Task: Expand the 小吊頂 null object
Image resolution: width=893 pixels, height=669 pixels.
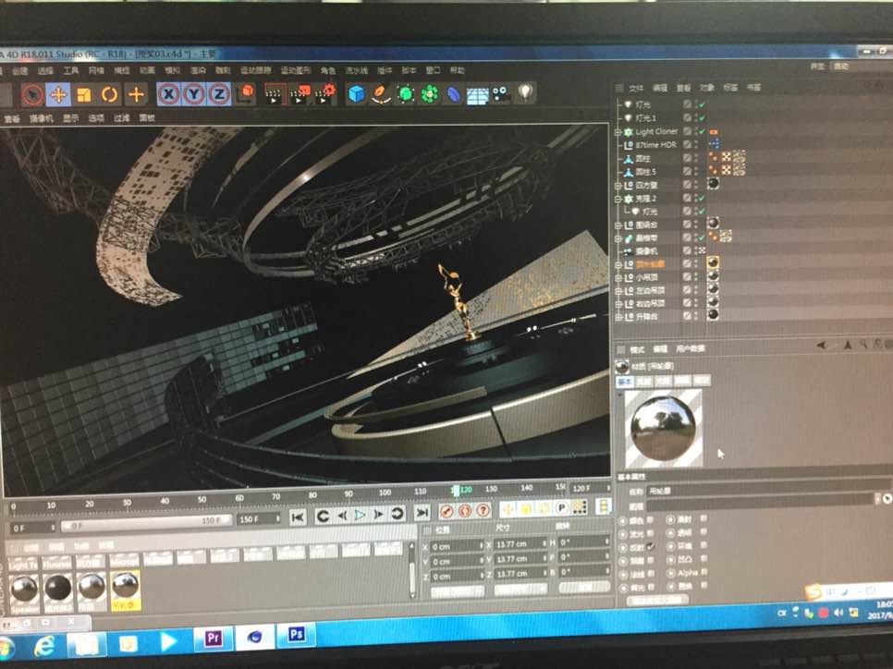Action: [618, 278]
